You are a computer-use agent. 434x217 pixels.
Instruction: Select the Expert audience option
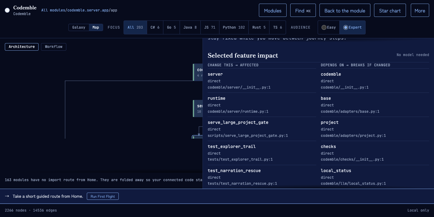click(352, 27)
